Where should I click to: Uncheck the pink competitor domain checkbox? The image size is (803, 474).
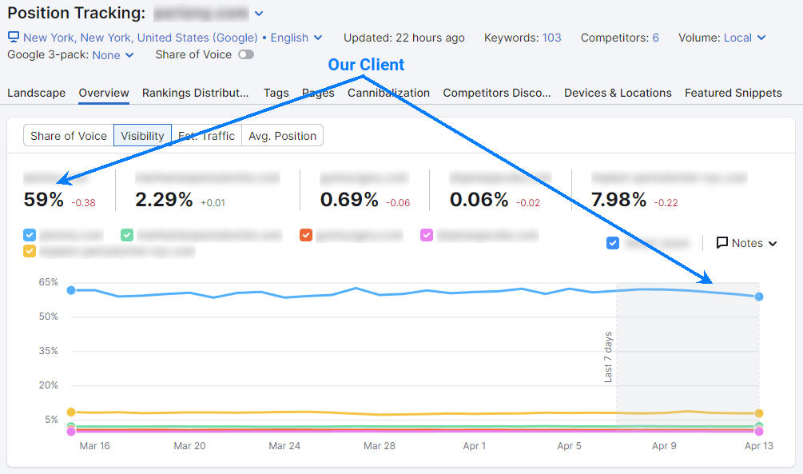pos(427,235)
